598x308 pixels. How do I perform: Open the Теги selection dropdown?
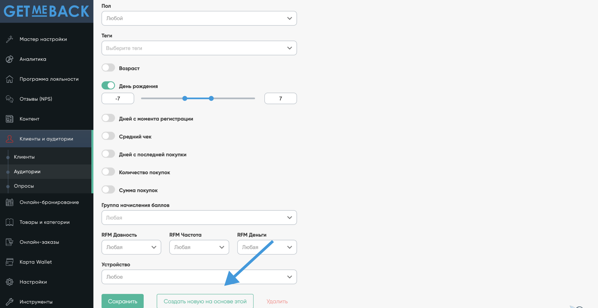point(199,48)
